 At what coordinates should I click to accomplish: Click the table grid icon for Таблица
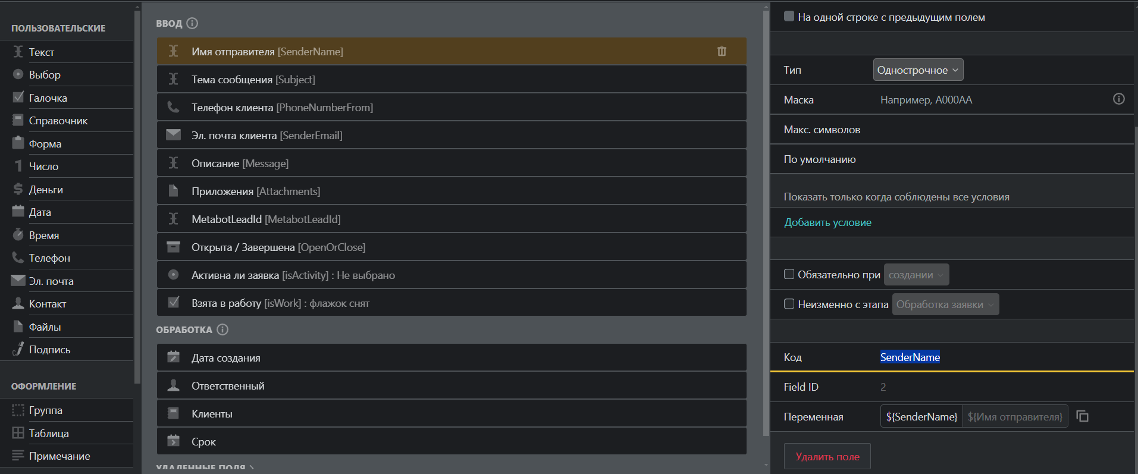pyautogui.click(x=18, y=433)
